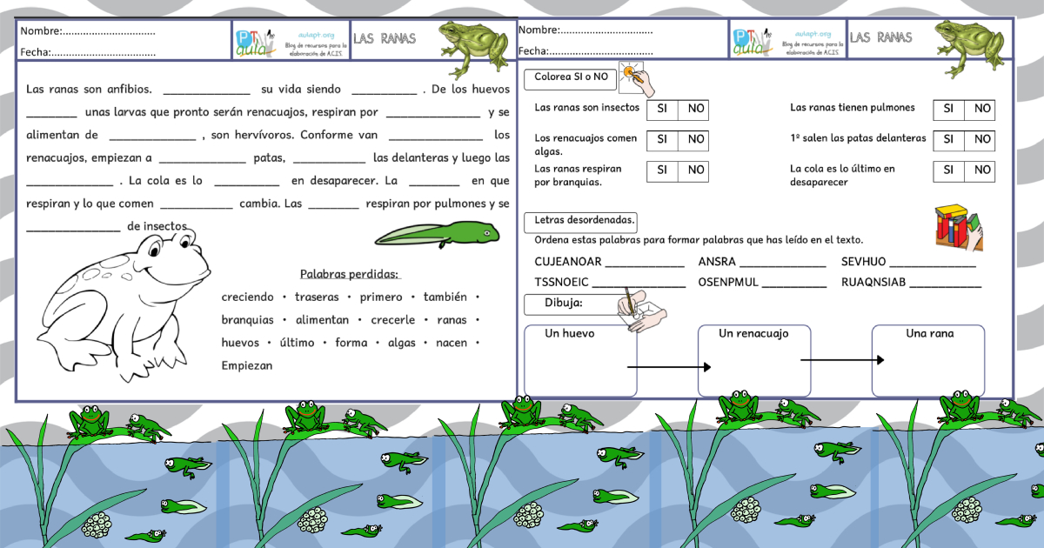Click the blank after 'se alimentan de'
This screenshot has height=548, width=1044.
[x=153, y=137]
